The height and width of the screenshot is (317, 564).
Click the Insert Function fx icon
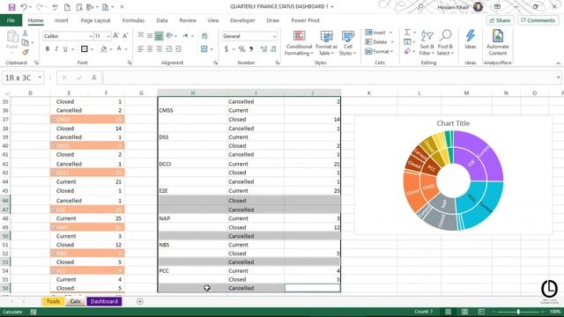point(94,77)
